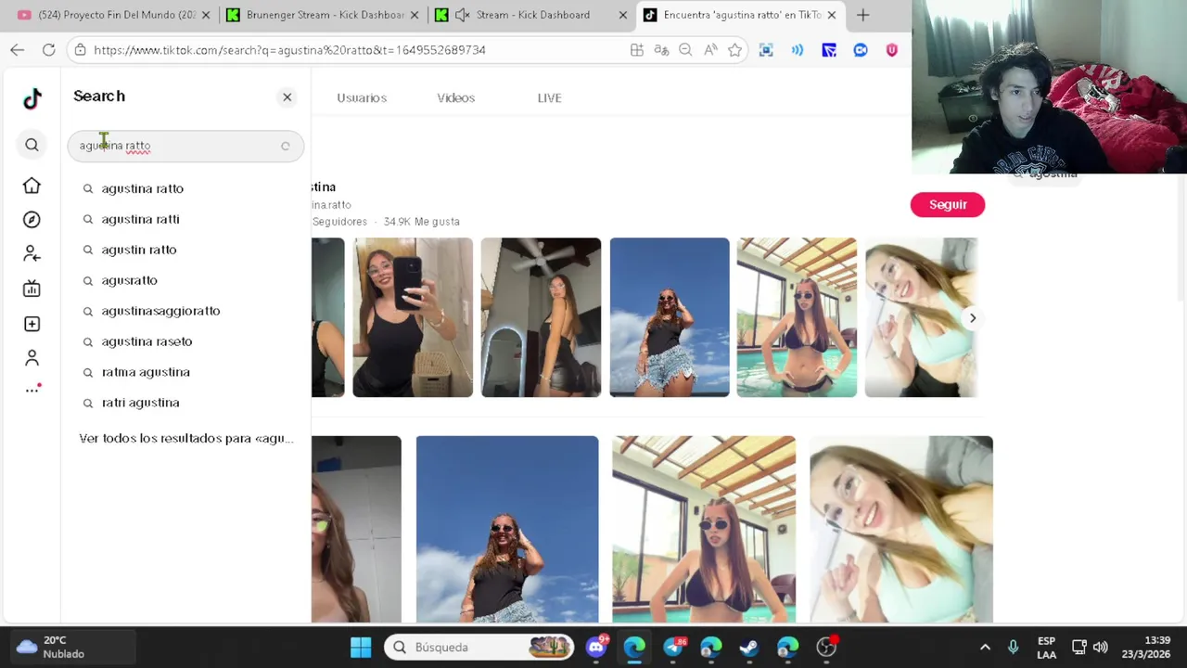
Task: Open Telegram from the taskbar
Action: coord(673,647)
